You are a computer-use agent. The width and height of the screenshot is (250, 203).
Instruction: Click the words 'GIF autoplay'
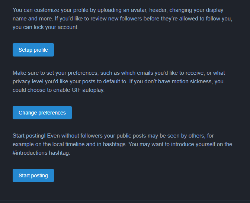tap(87, 90)
